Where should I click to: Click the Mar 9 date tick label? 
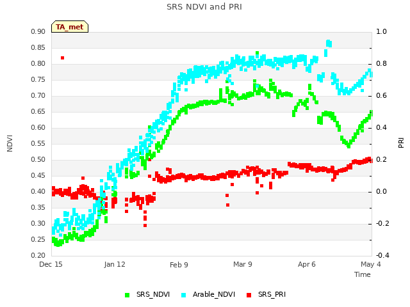click(243, 264)
